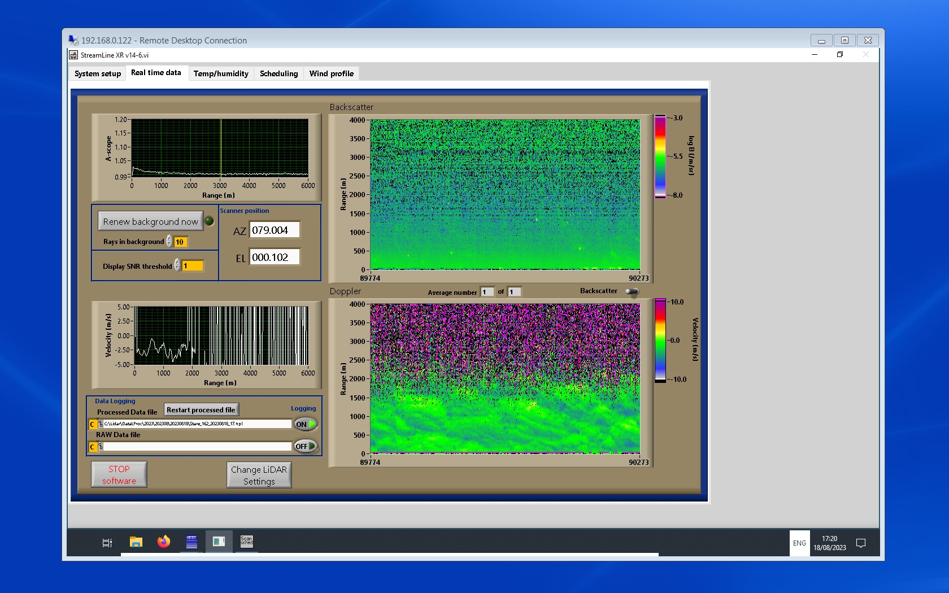Click the Task View taskbar icon
Viewport: 949px width, 593px height.
pos(107,543)
